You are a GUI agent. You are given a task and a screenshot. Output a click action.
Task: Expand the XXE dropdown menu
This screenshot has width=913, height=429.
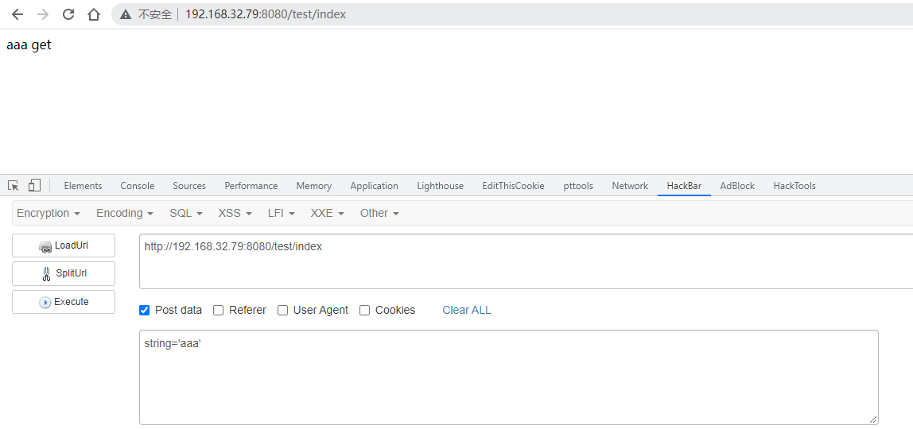(327, 214)
